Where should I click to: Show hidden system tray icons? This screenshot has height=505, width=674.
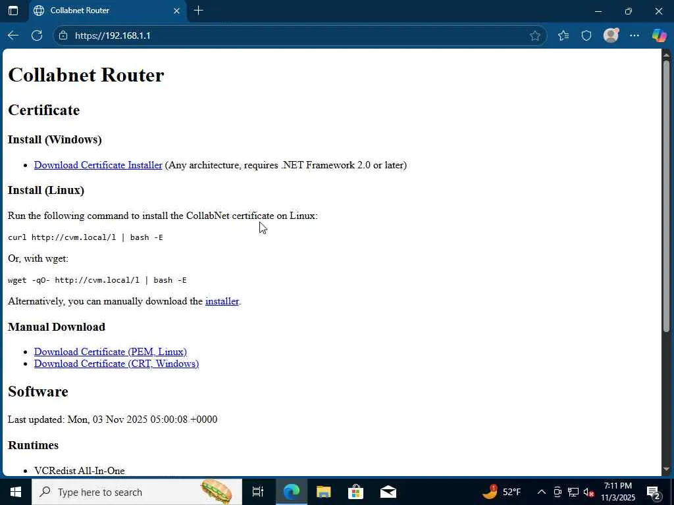542,492
